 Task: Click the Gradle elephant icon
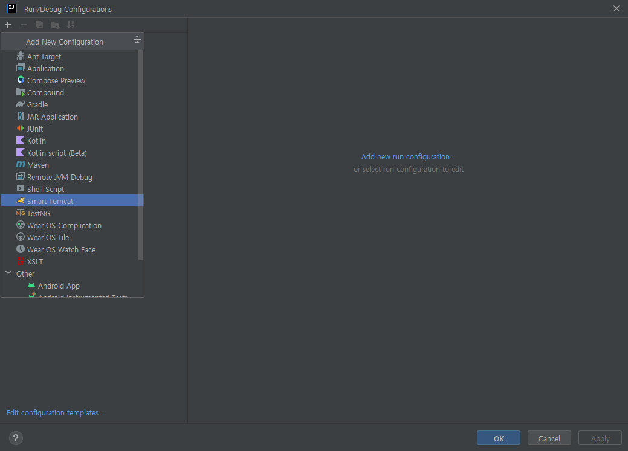21,104
